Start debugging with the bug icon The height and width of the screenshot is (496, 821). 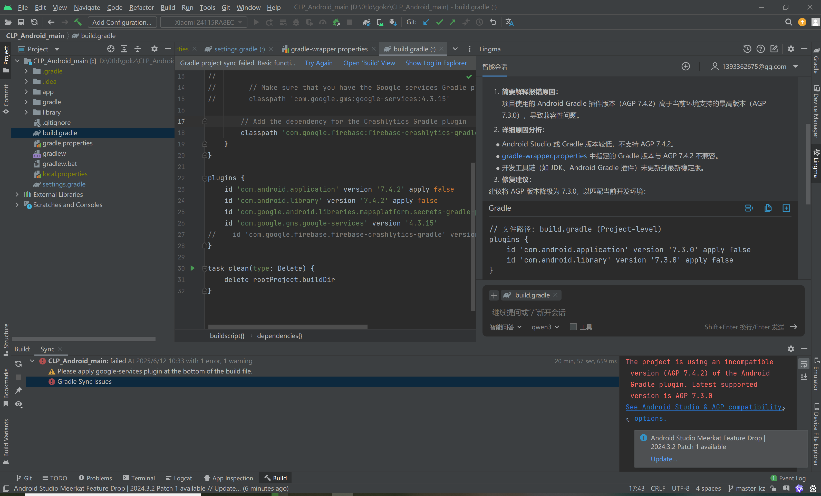click(x=296, y=22)
